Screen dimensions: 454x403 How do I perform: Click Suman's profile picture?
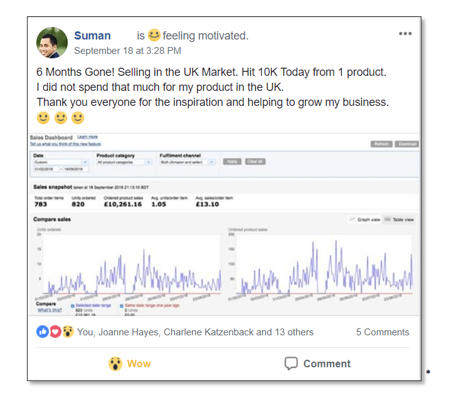(x=53, y=43)
